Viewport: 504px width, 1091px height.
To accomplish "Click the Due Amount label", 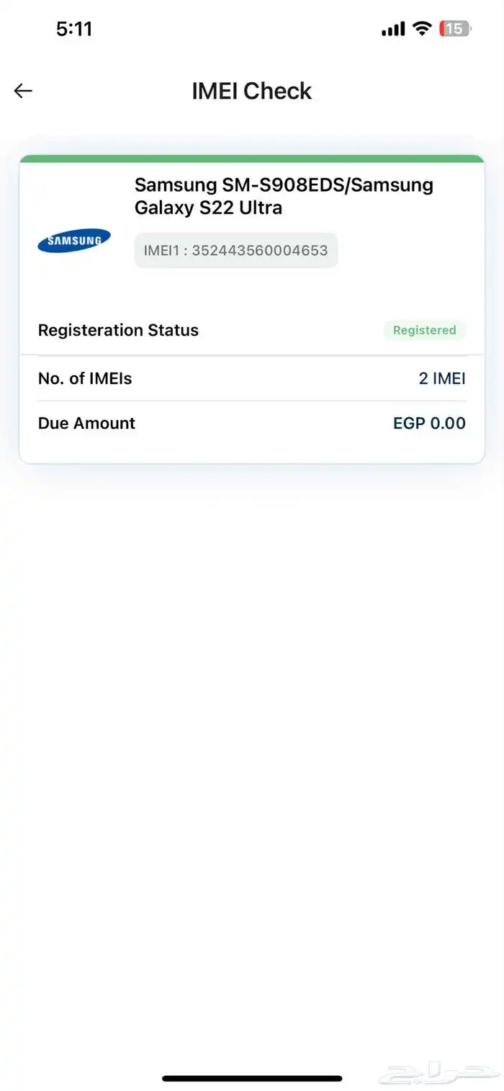I will pos(86,423).
